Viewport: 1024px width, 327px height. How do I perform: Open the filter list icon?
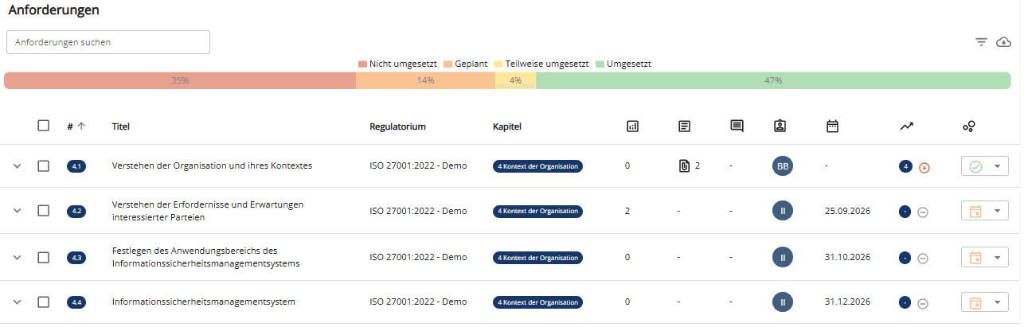click(x=981, y=42)
